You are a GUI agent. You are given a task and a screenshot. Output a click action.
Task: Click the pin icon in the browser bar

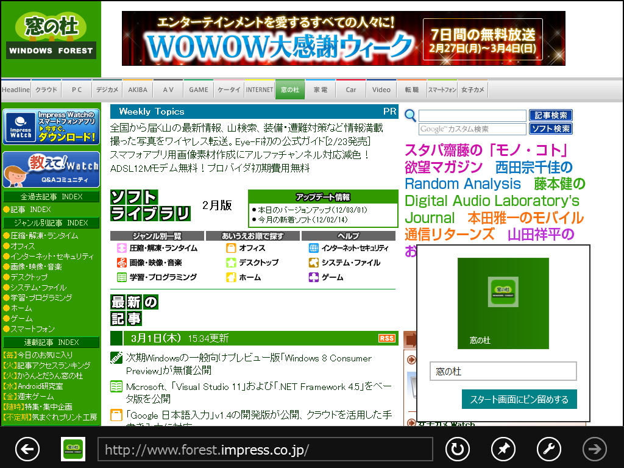pyautogui.click(x=503, y=449)
